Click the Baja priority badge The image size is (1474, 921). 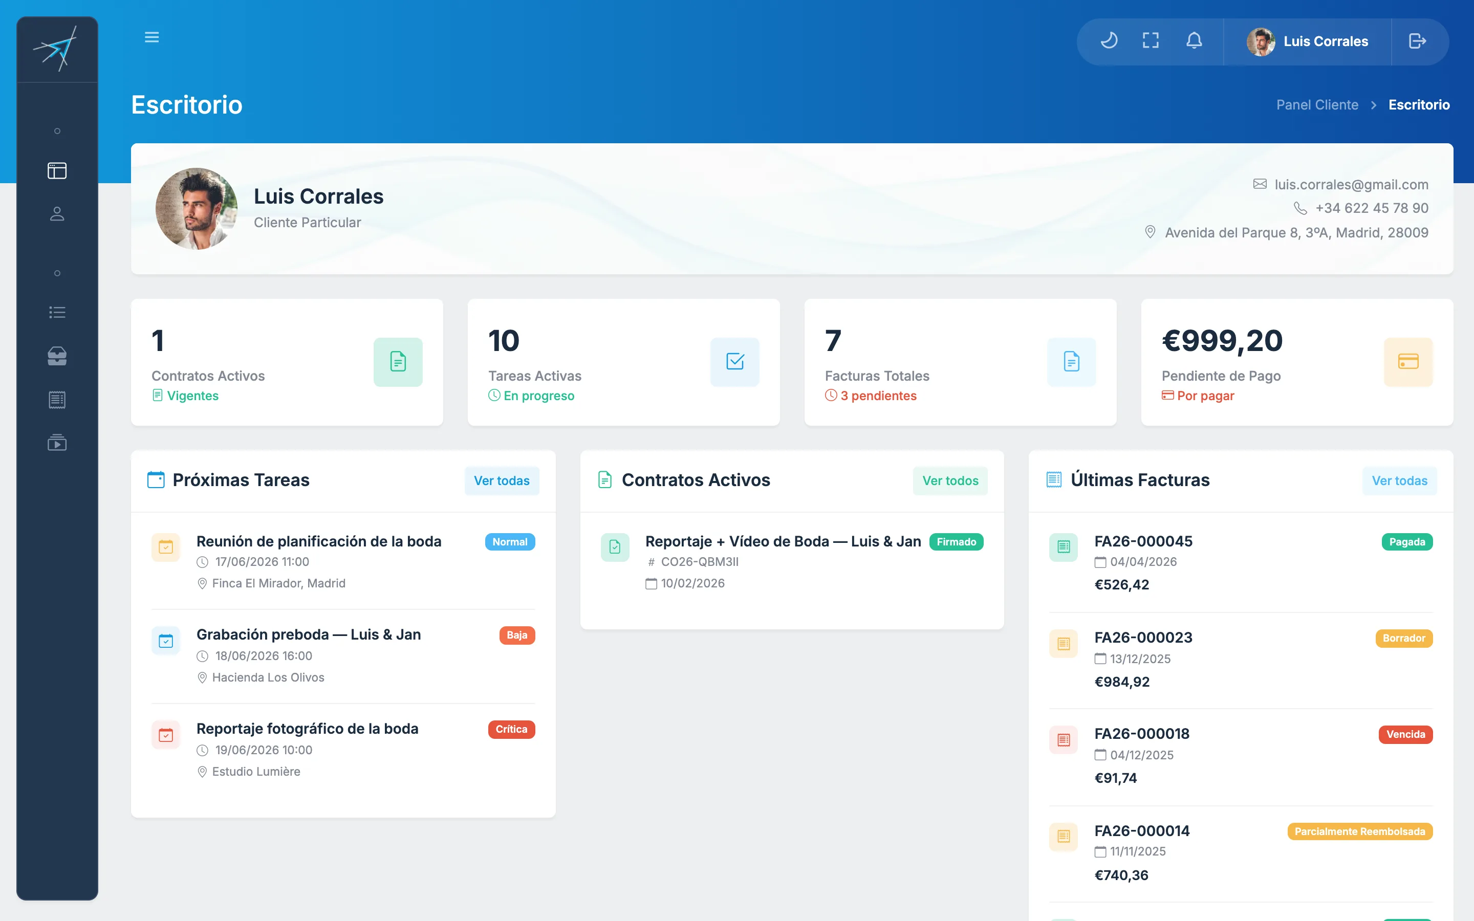coord(516,635)
